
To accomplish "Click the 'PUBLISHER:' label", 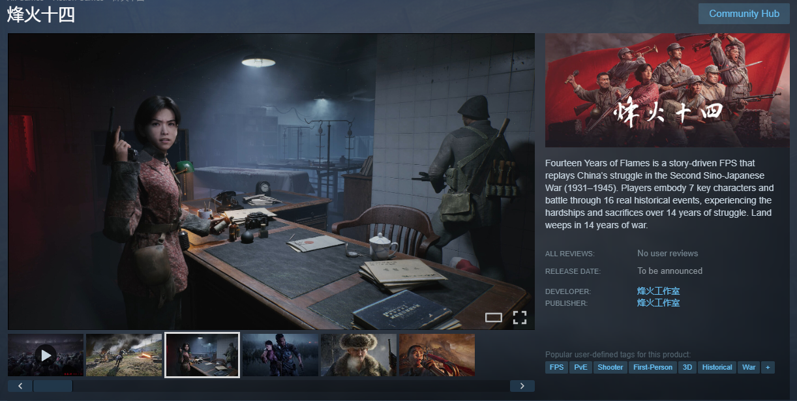I will pyautogui.click(x=566, y=303).
